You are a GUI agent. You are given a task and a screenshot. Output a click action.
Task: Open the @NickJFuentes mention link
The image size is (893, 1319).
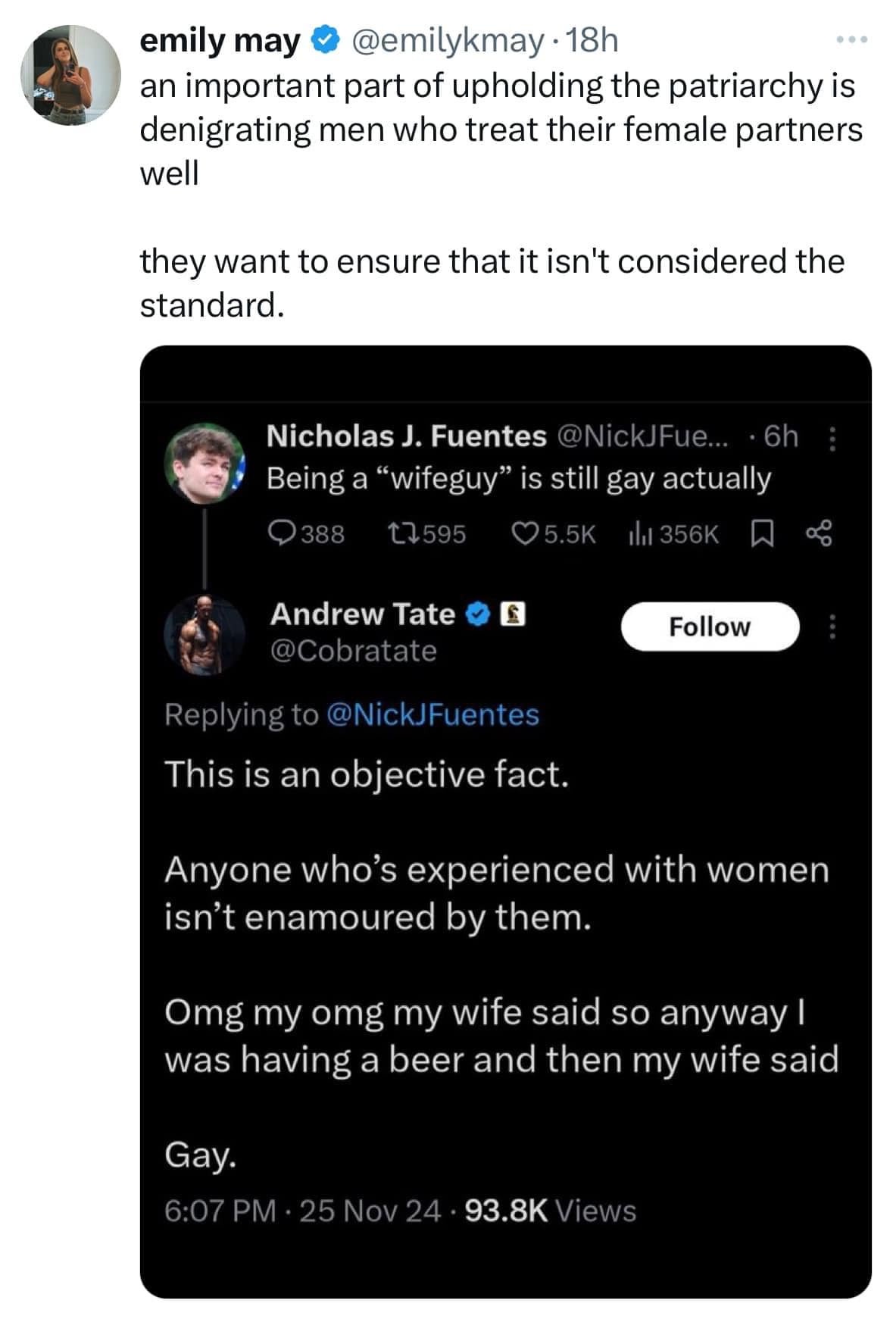coord(432,714)
